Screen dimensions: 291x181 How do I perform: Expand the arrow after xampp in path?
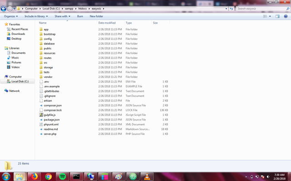[76, 9]
